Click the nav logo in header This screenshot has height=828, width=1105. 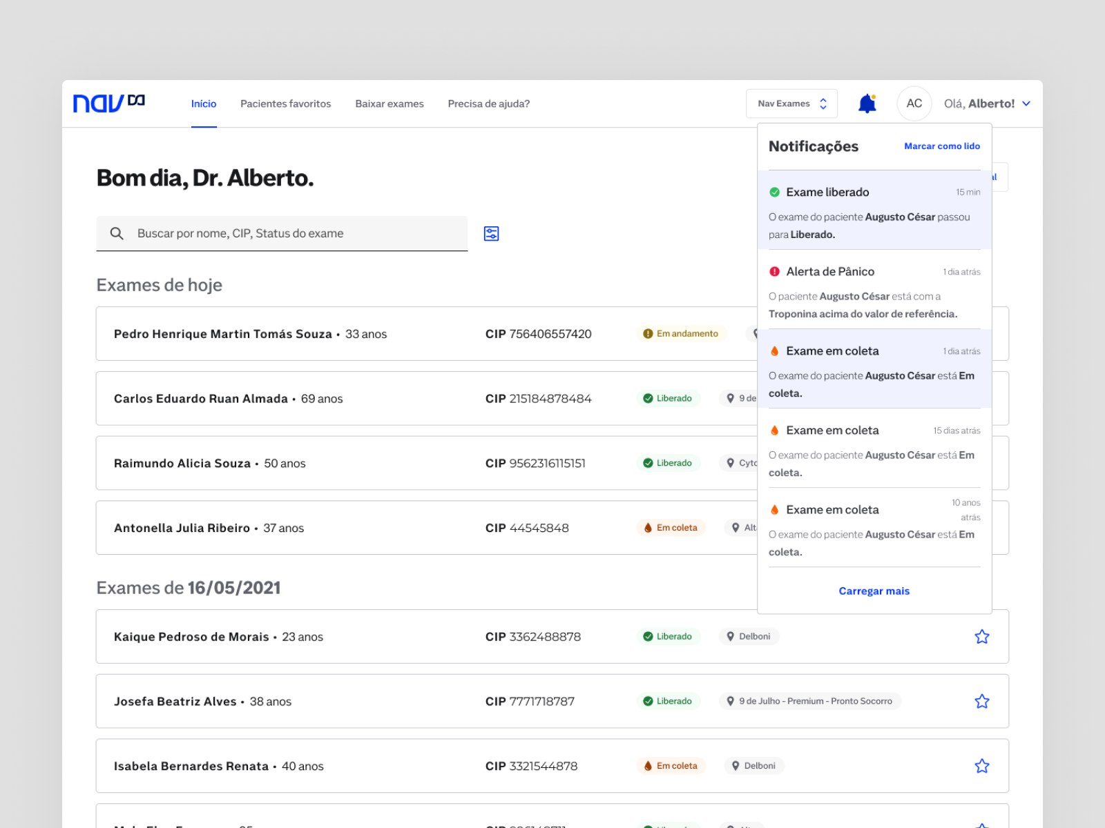tap(108, 103)
